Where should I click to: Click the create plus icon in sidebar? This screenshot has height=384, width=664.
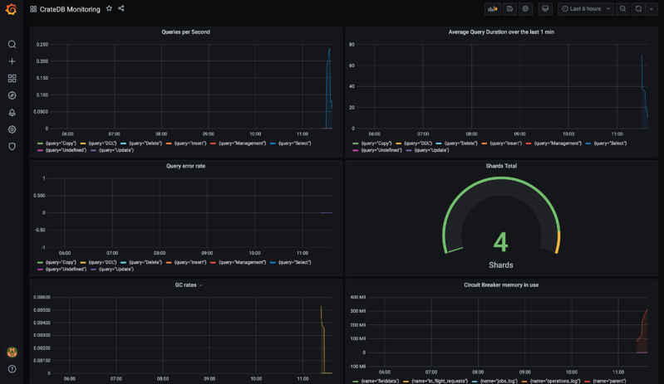click(x=12, y=61)
